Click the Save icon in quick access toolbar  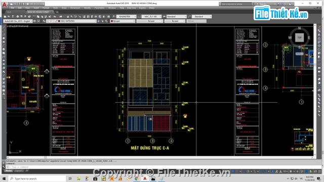tap(19, 4)
